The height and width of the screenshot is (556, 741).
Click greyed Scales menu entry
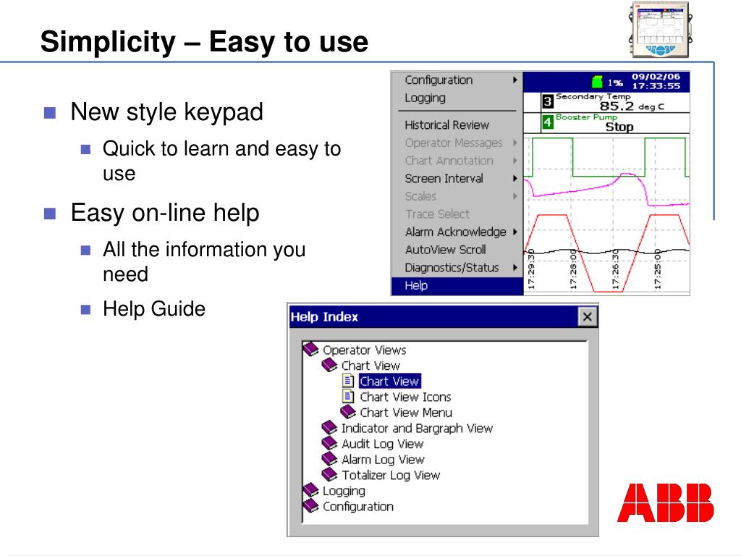point(457,196)
